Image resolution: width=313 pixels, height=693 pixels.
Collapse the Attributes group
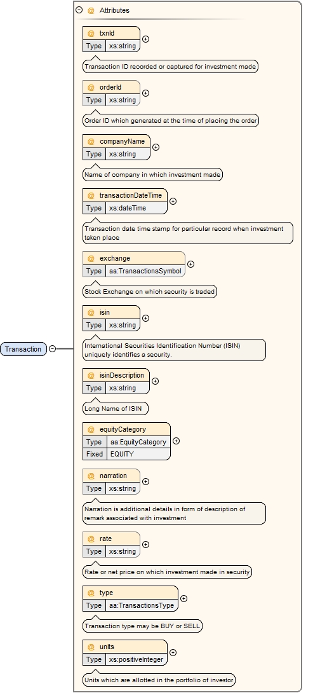79,10
